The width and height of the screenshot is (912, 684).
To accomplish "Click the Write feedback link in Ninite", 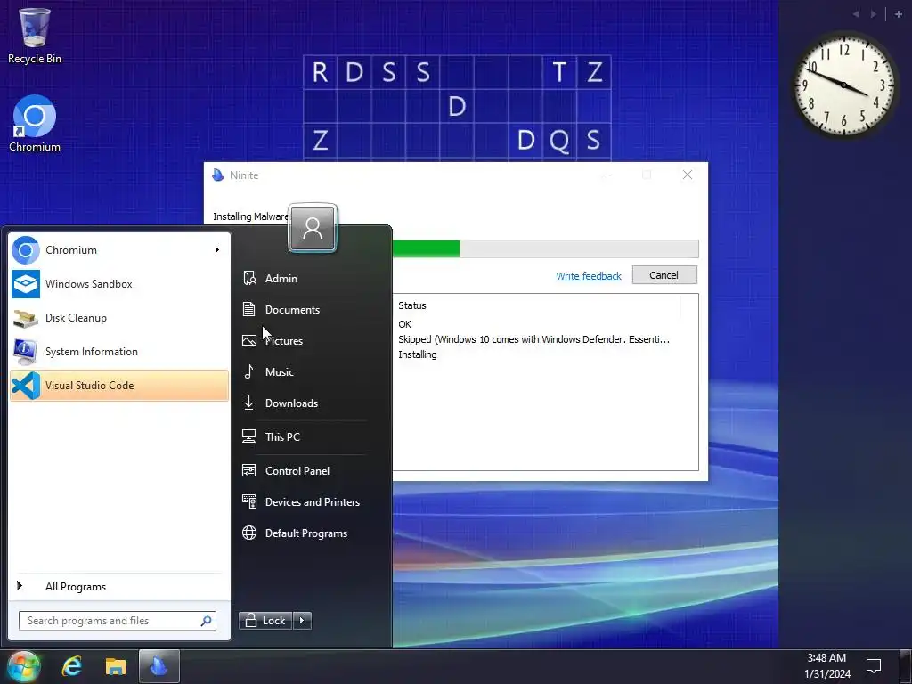I will coord(589,276).
